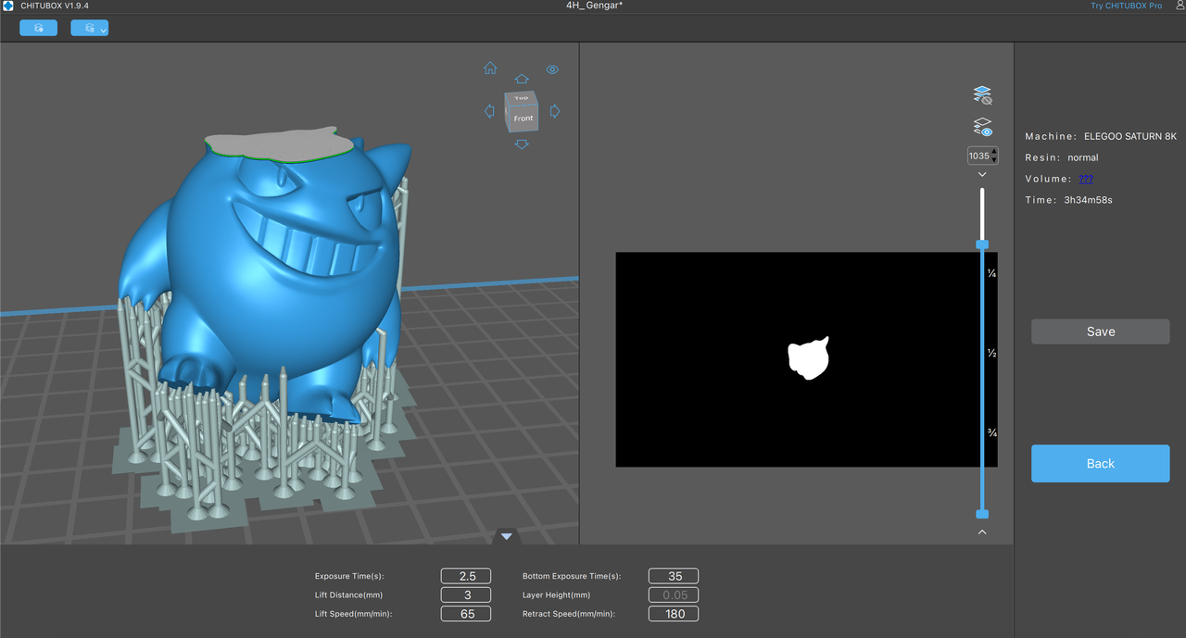Grab the upper layer slider handle
Viewport: 1186px width, 638px height.
coord(982,244)
